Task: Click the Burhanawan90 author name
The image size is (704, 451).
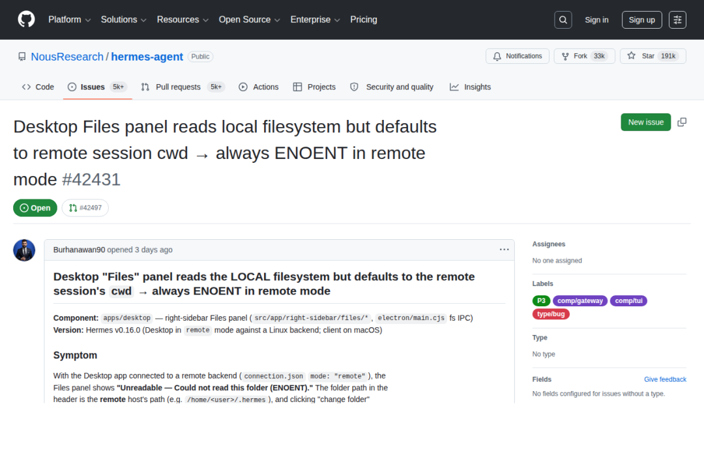Action: click(79, 250)
